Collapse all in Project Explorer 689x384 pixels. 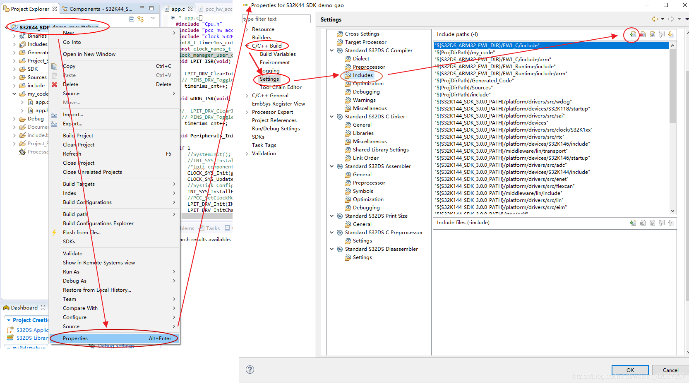[x=131, y=19]
